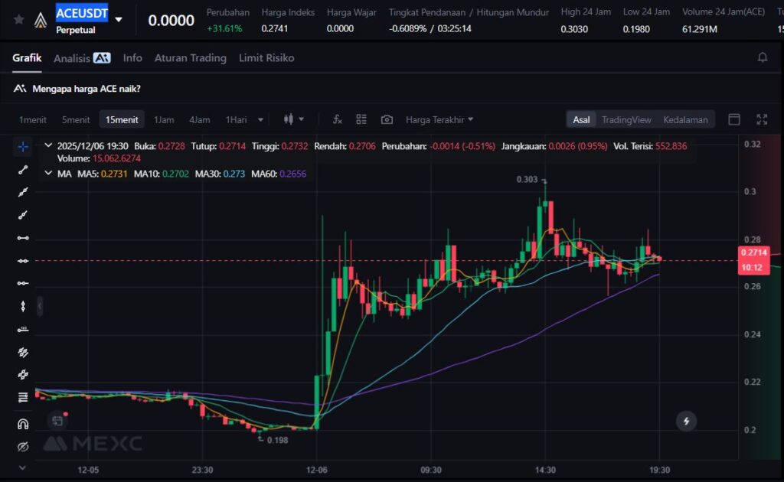This screenshot has width=784, height=482.
Task: Open the chart layout grid settings icon
Action: 361,119
